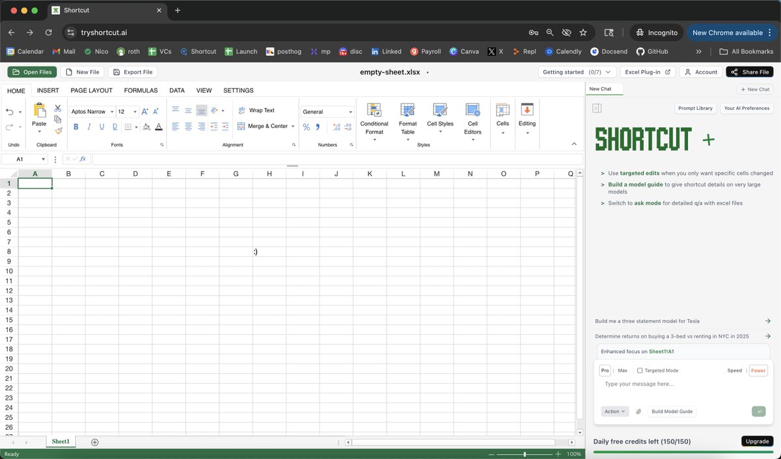
Task: Open the Prompt Library
Action: [695, 109]
